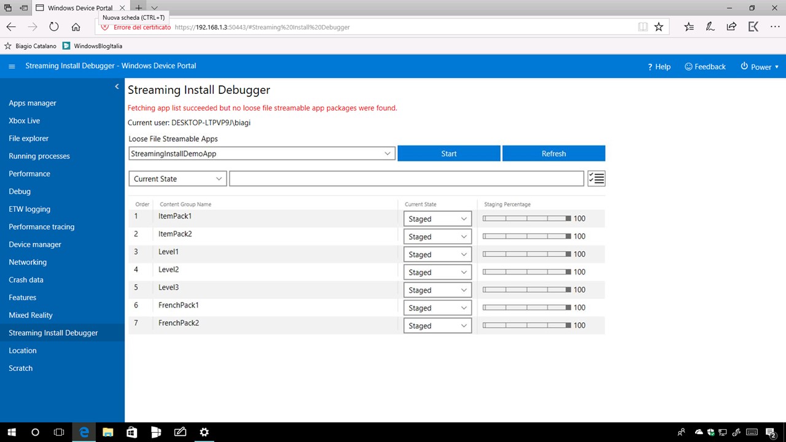Open Cortana search circle in taskbar
This screenshot has height=442, width=786.
(x=35, y=432)
